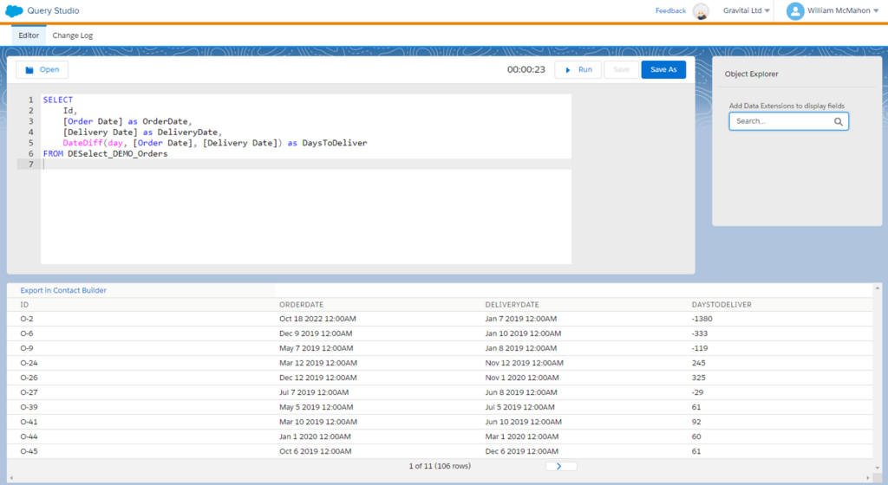888x485 pixels.
Task: Click the Save As button
Action: [663, 69]
